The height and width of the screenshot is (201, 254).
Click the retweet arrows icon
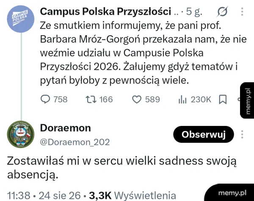[x=91, y=100]
